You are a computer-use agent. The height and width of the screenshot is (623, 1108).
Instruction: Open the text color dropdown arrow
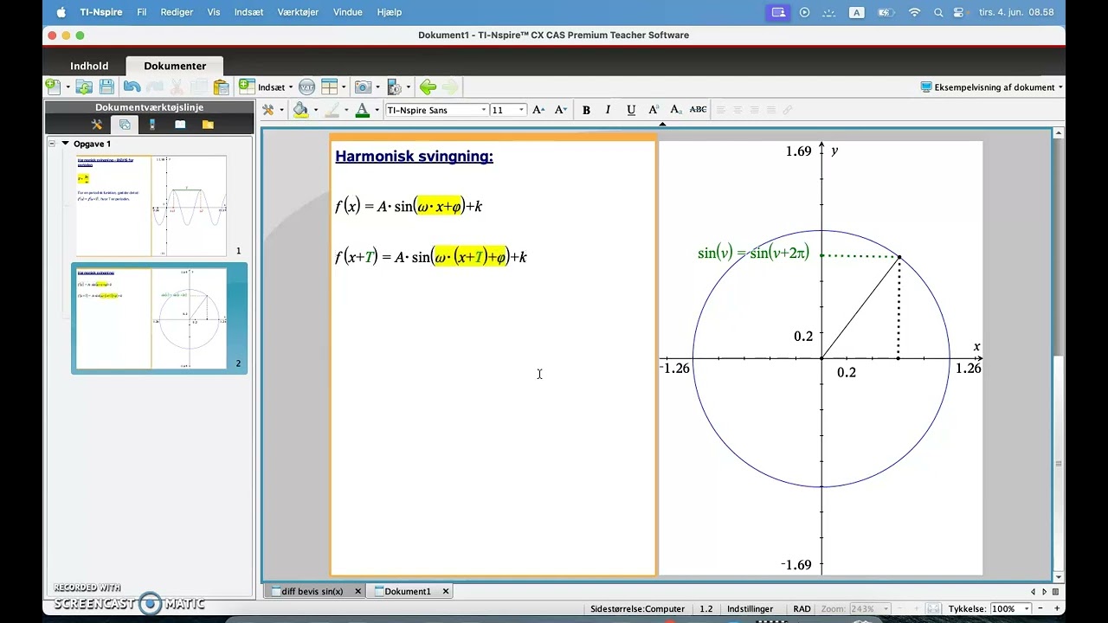(377, 110)
